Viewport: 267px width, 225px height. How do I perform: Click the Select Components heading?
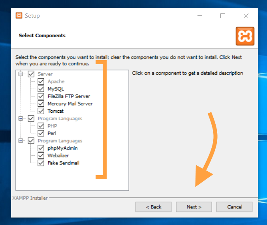(x=42, y=36)
